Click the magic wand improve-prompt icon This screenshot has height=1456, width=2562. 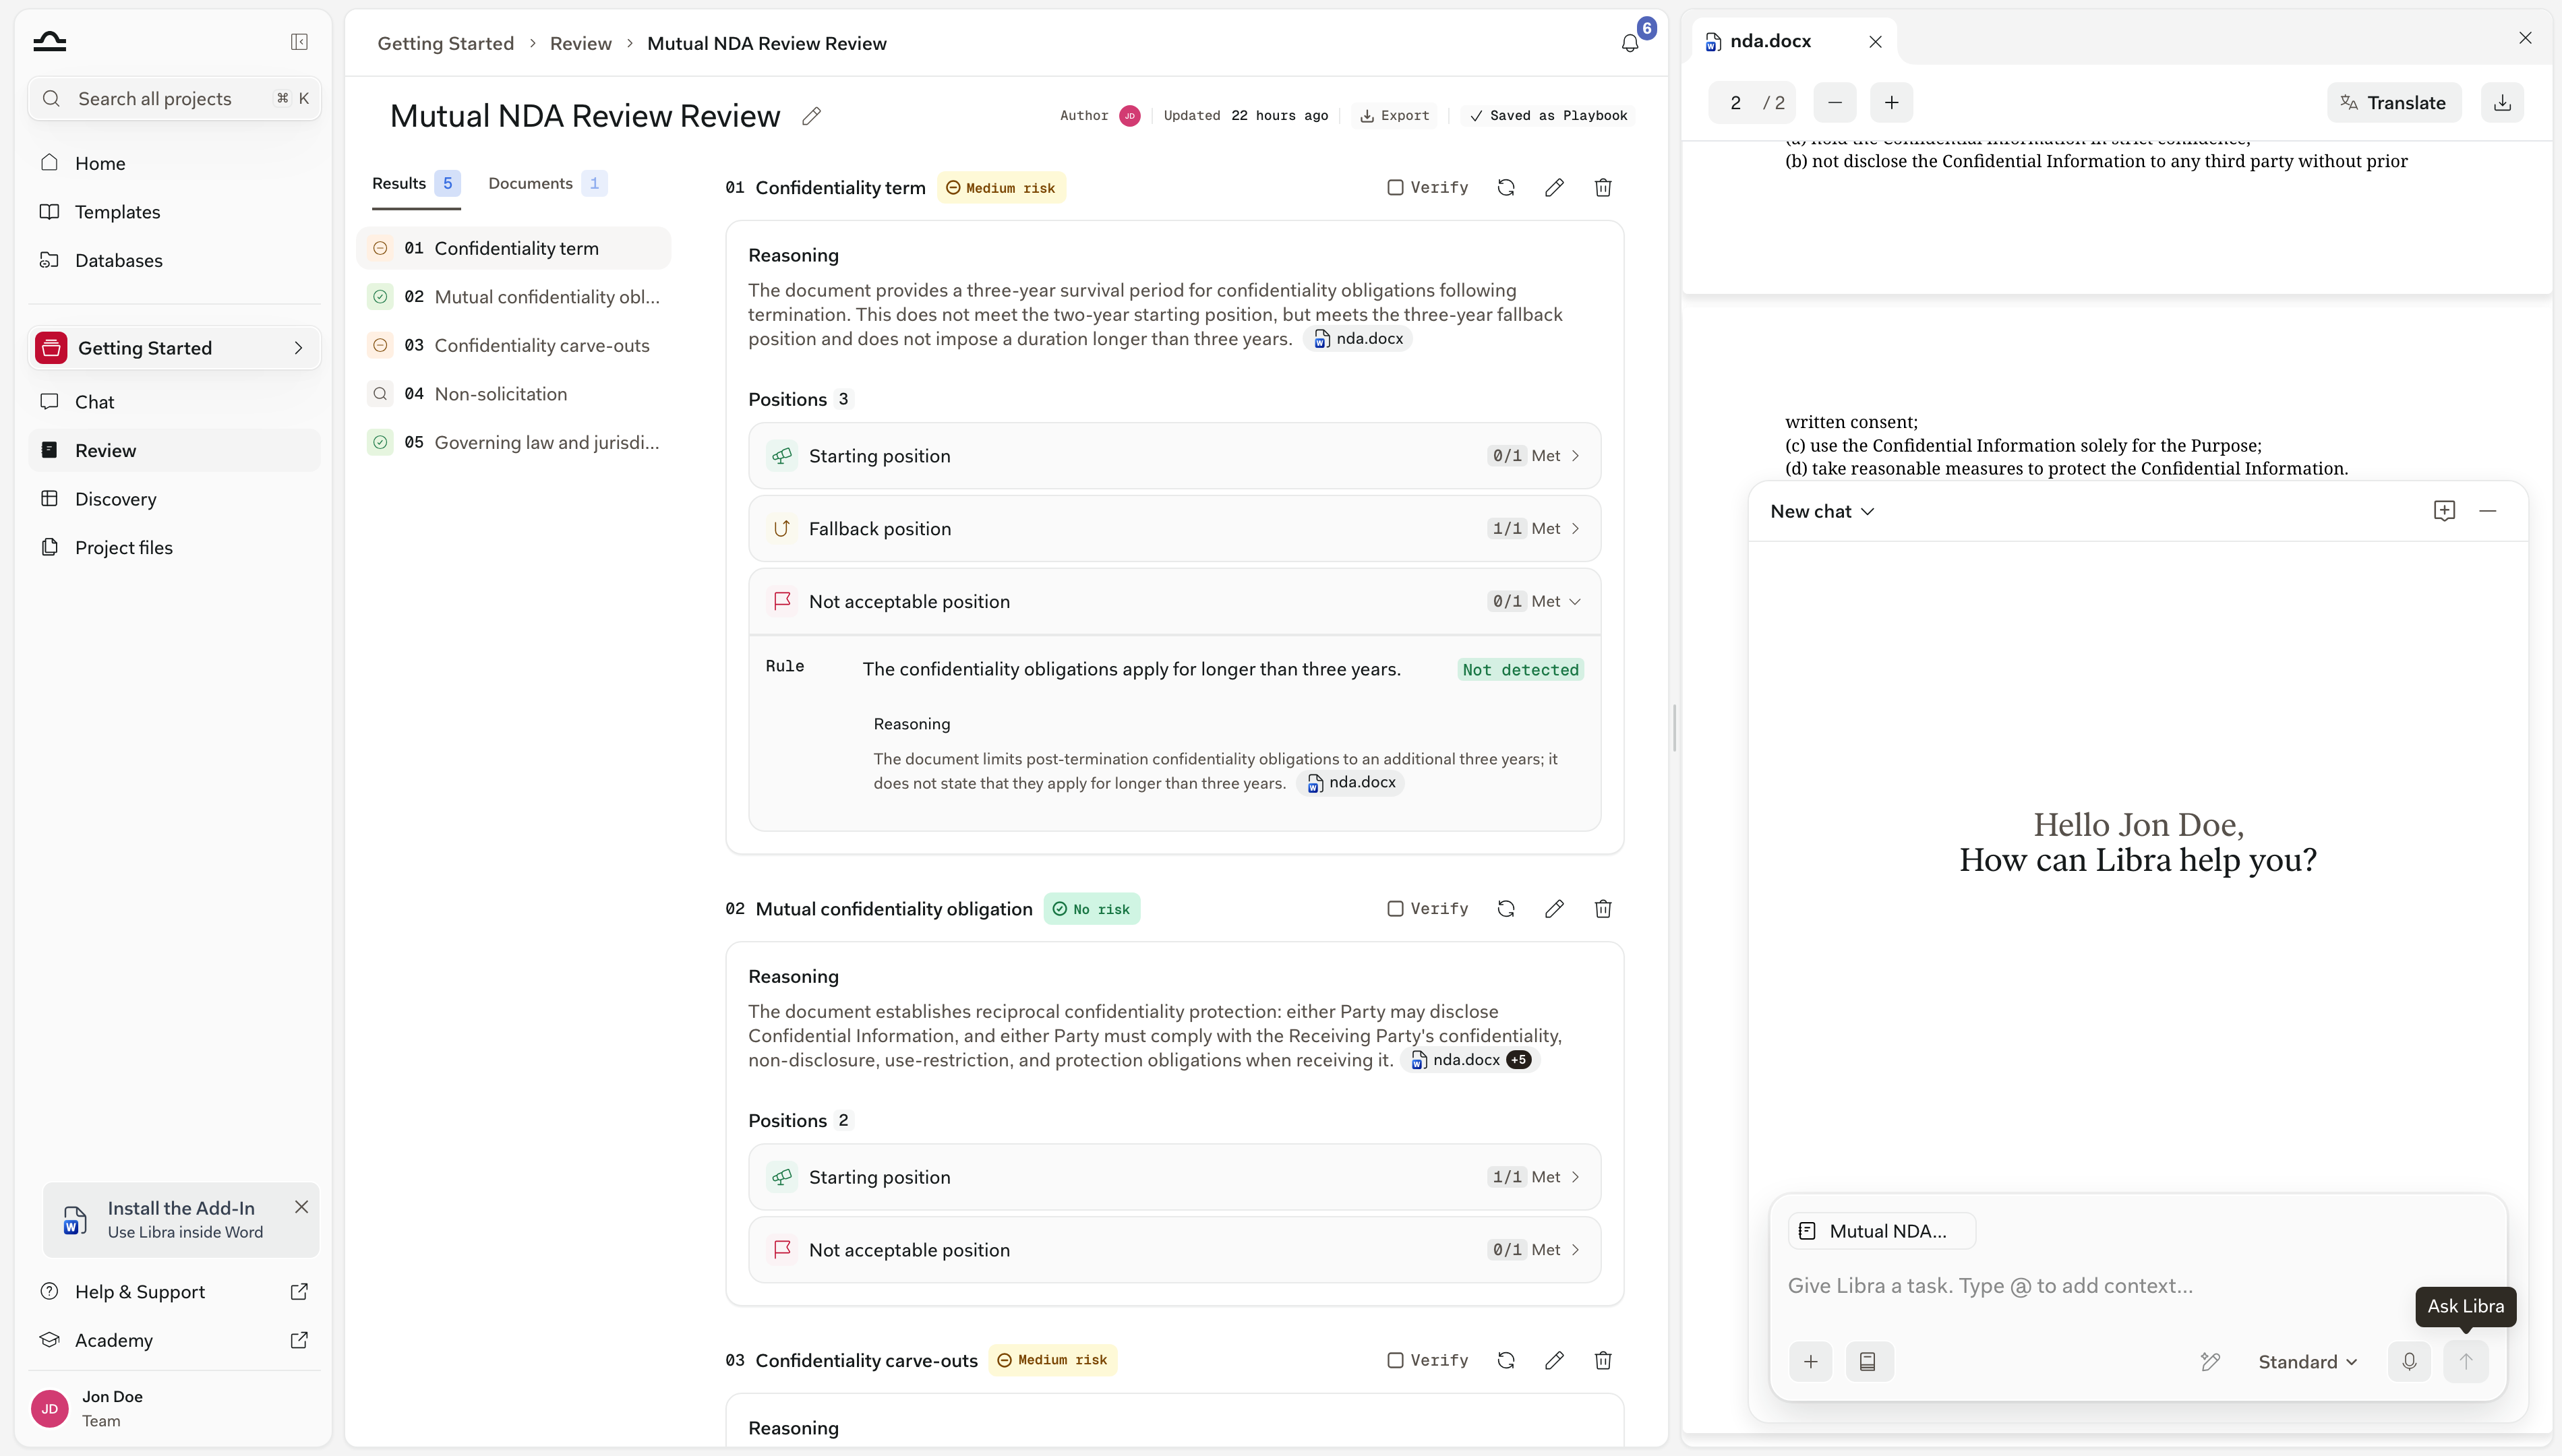click(2210, 1361)
